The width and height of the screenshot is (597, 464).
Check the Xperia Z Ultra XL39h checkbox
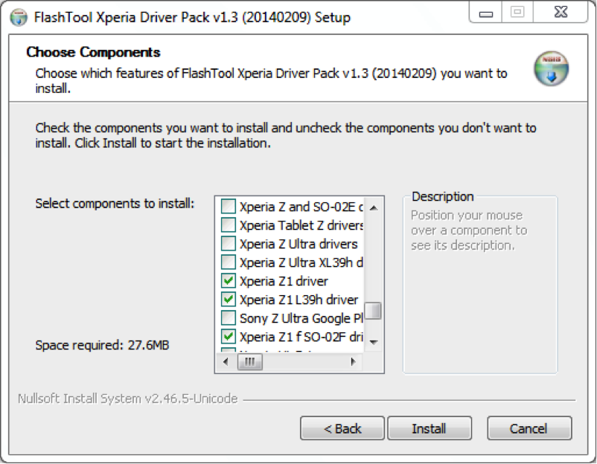click(x=229, y=262)
